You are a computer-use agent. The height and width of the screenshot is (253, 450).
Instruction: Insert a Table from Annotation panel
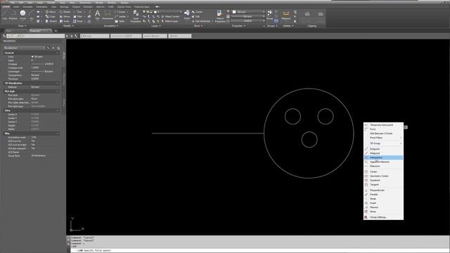click(x=120, y=21)
